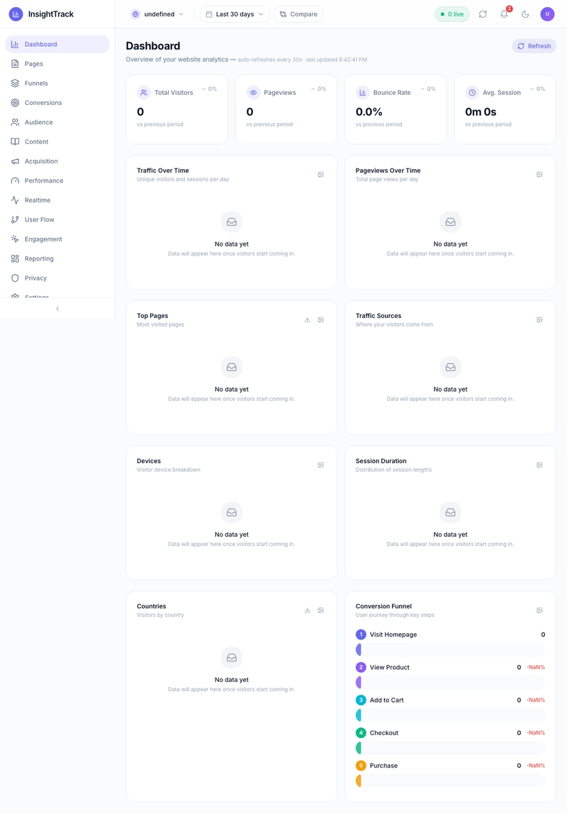Collapse the sidebar with chevron
The image size is (567, 813).
tap(57, 309)
